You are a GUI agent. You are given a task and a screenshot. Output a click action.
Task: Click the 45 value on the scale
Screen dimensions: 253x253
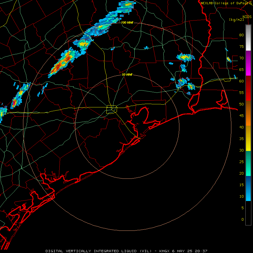point(241,116)
